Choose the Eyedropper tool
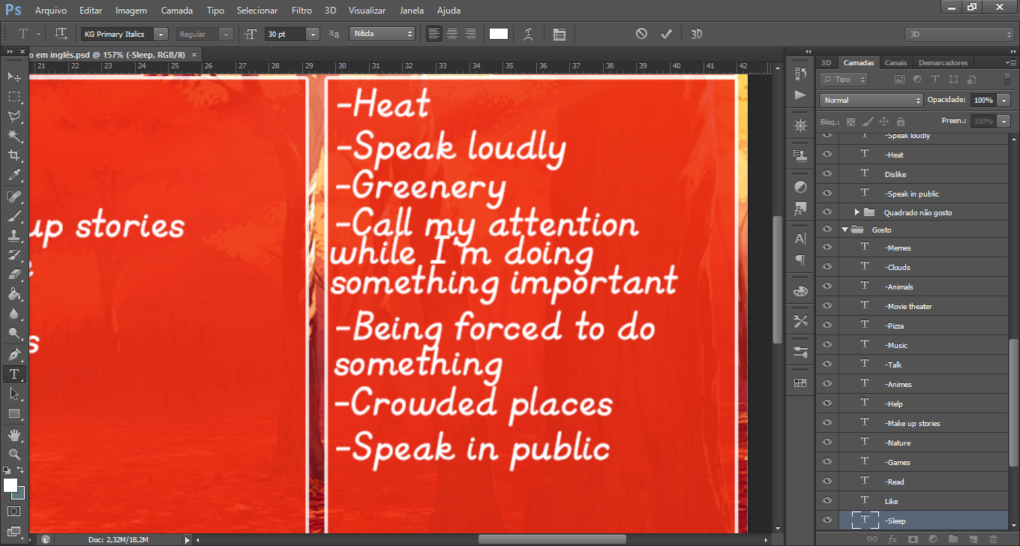Screen dimensions: 1020x546 [14, 175]
